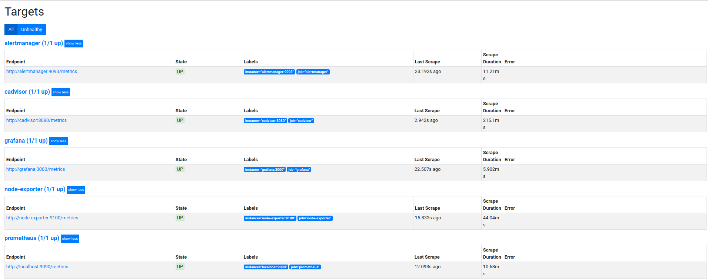Click the job="node-exporter" label

(x=315, y=218)
